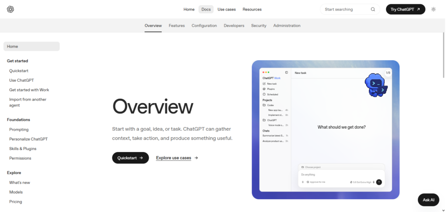Click the Scheduled item in preview sidebar
The width and height of the screenshot is (448, 212).
click(x=270, y=94)
